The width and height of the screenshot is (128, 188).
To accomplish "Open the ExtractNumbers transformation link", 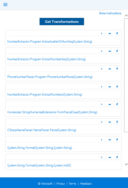I will [x=45, y=95].
